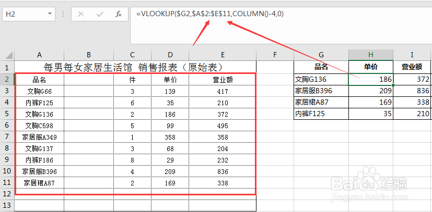This screenshot has width=432, height=212.
Task: Select cell containing 文胸G137
Action: pos(39,148)
